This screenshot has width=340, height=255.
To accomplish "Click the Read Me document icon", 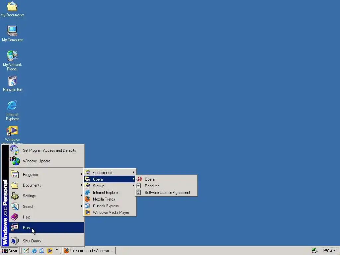I will click(139, 186).
